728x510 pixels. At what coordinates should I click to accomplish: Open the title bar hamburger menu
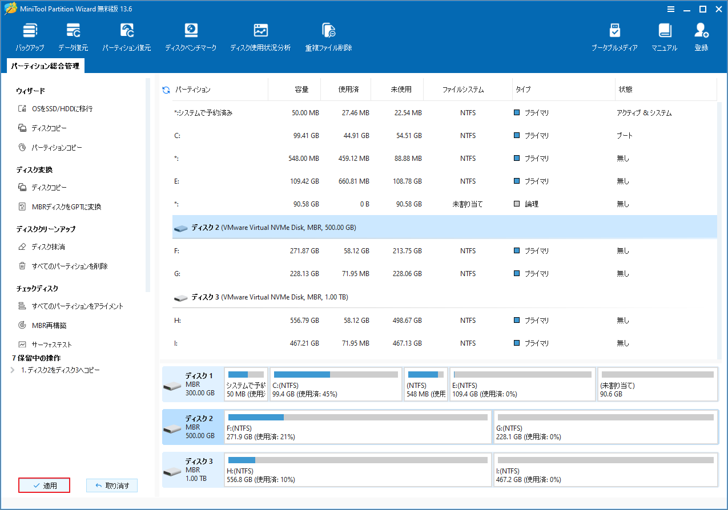tap(671, 9)
